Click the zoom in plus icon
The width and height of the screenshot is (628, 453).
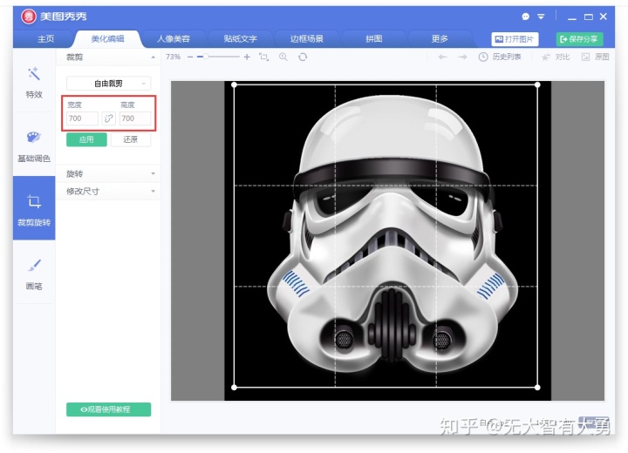click(x=247, y=57)
